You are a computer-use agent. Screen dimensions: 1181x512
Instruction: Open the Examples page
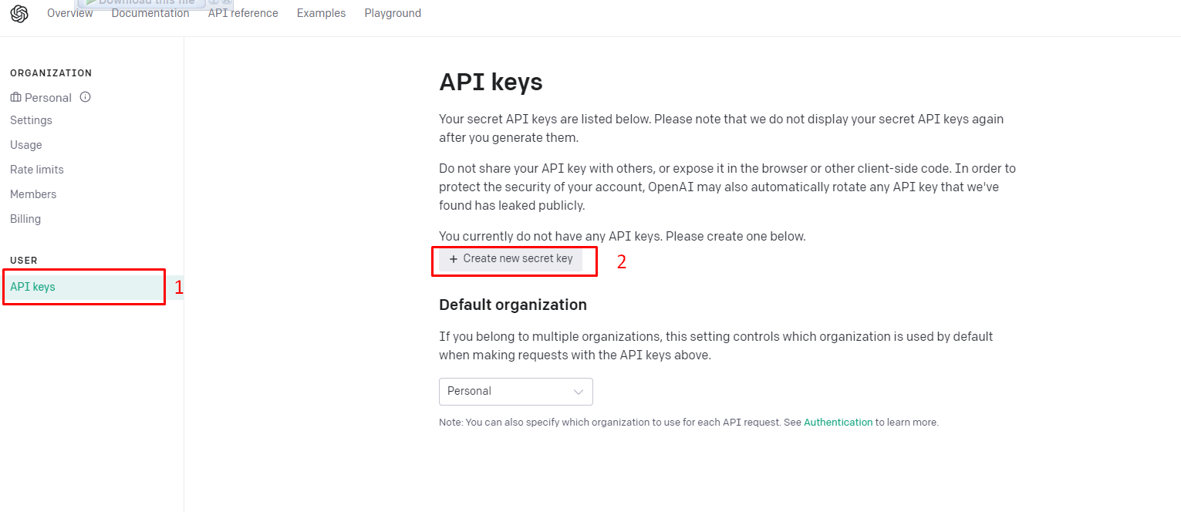click(x=321, y=13)
